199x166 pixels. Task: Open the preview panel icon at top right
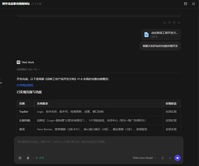coord(185,4)
